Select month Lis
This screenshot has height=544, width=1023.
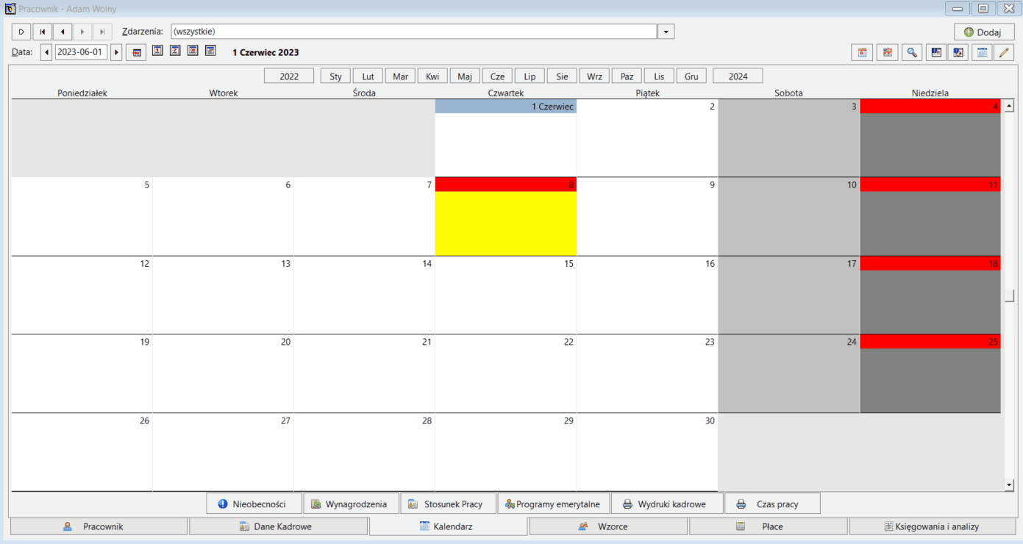pyautogui.click(x=659, y=76)
